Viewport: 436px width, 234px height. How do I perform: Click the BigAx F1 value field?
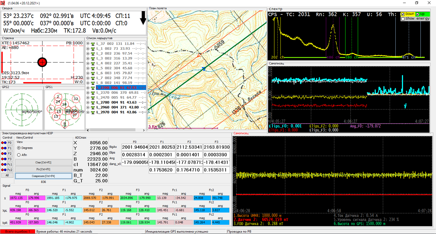click(x=162, y=147)
